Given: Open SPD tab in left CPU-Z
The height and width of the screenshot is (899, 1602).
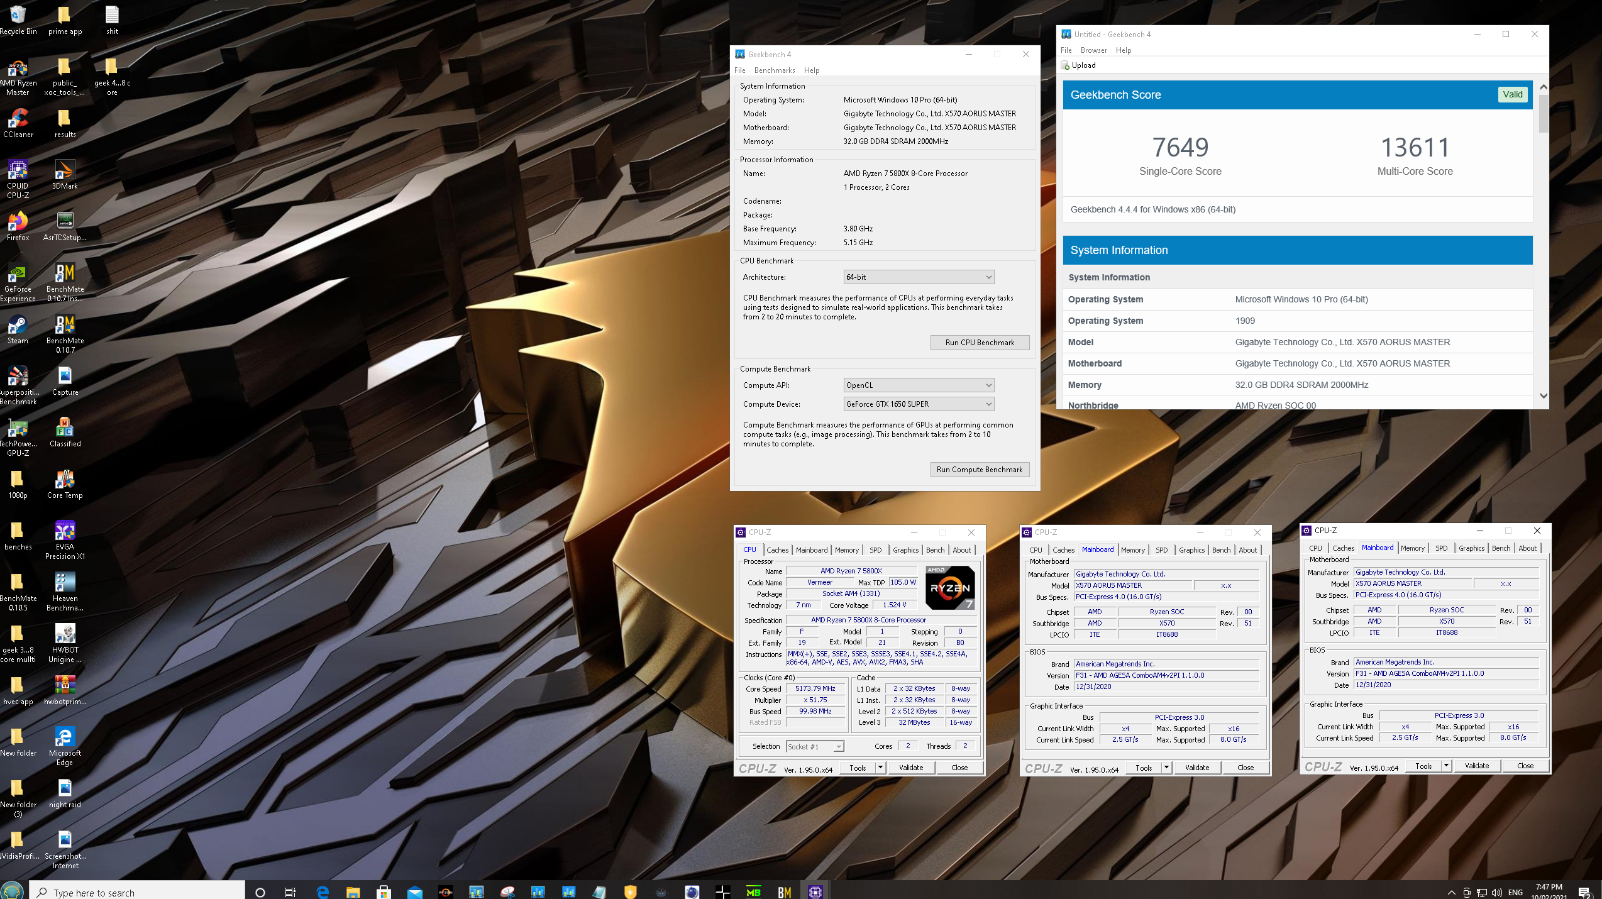Looking at the screenshot, I should (x=875, y=550).
